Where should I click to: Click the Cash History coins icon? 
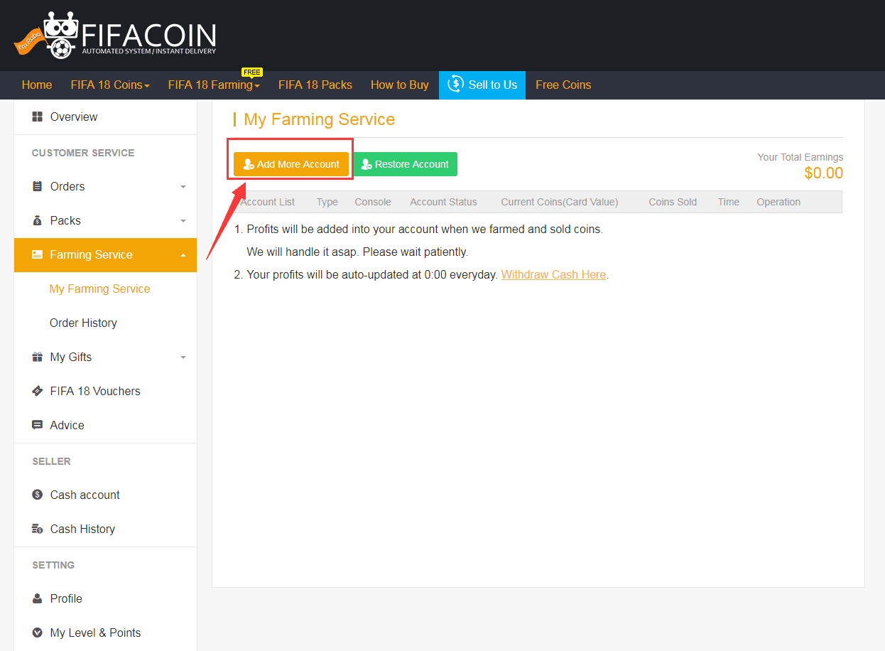click(x=37, y=529)
